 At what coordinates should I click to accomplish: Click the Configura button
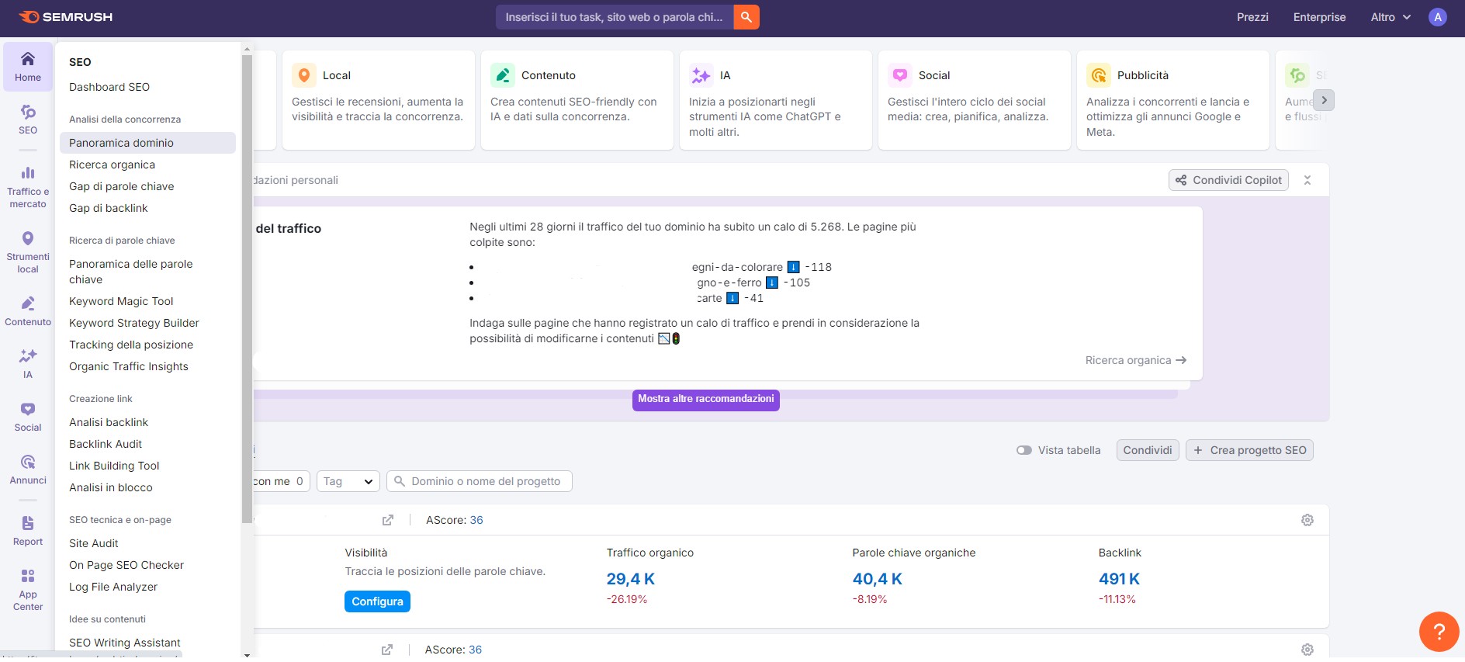[x=377, y=601]
